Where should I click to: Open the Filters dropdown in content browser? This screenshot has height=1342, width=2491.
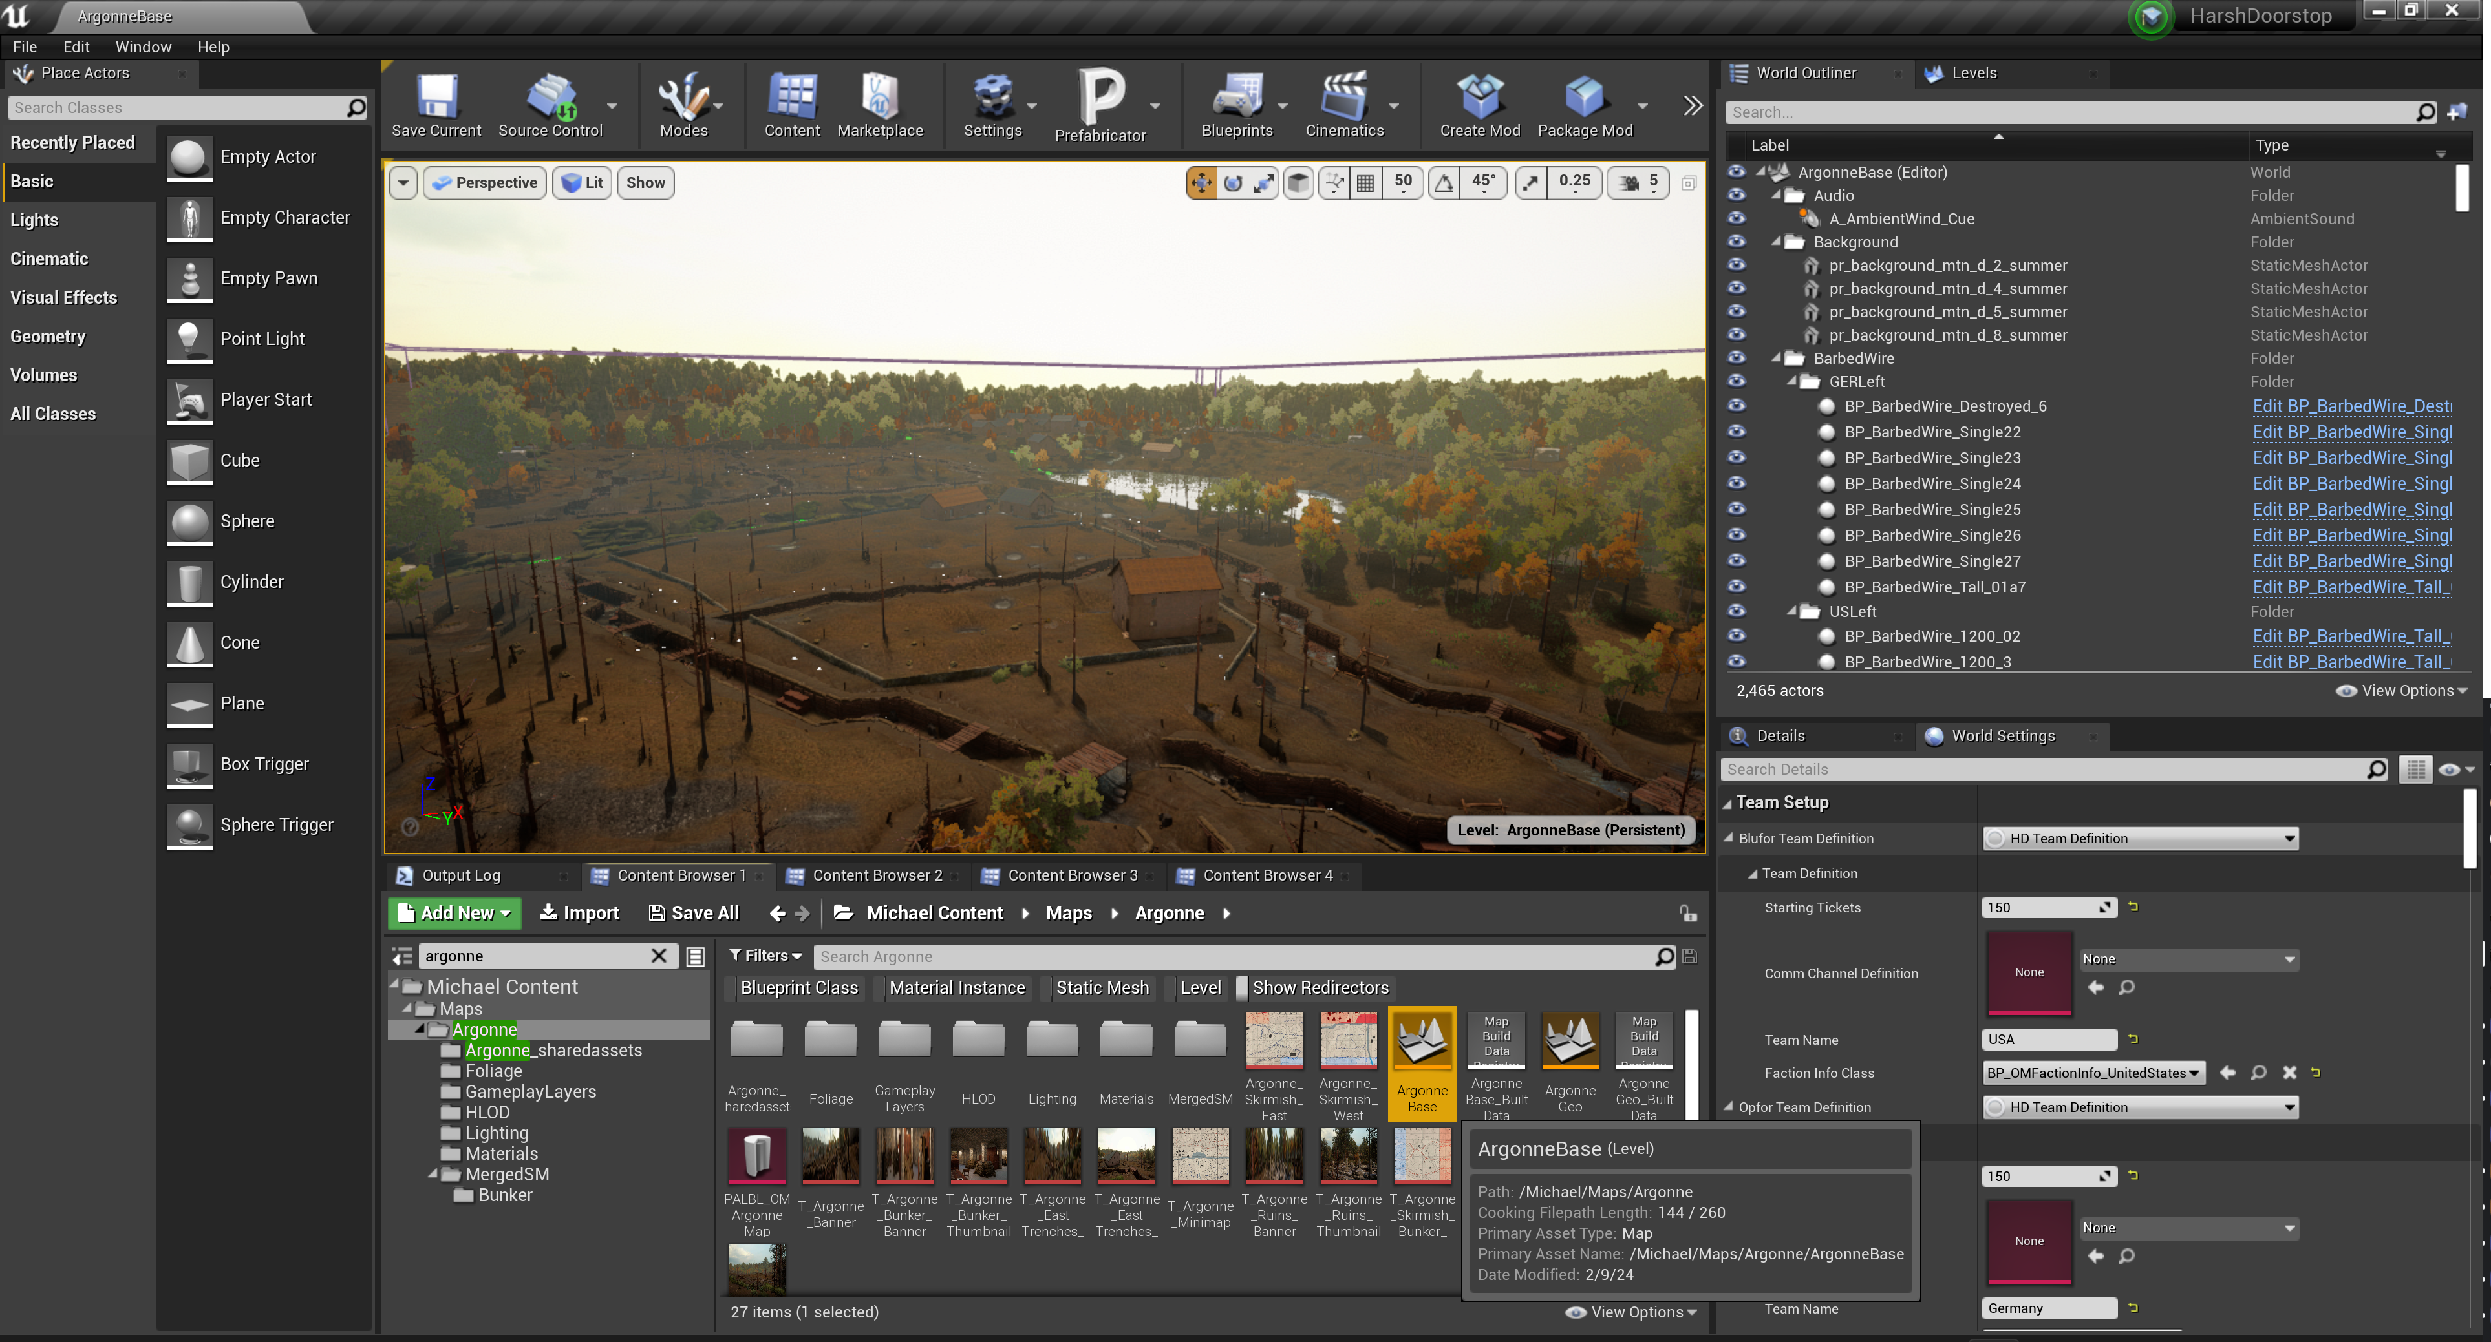(x=765, y=956)
